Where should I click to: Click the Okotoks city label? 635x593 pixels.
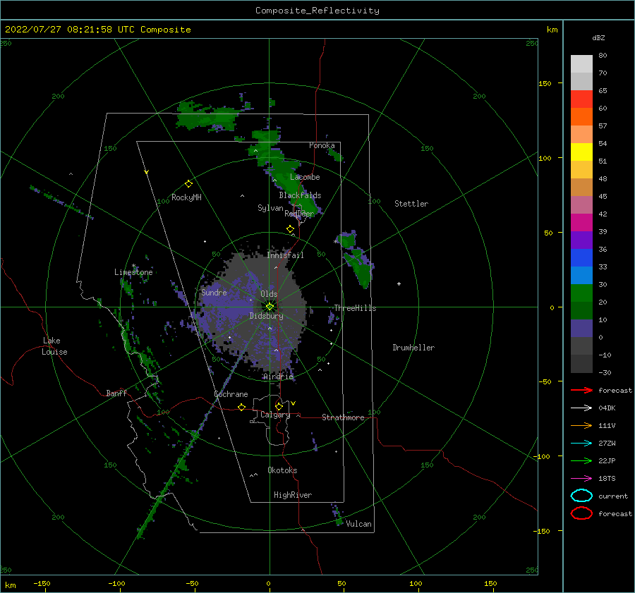tap(282, 470)
